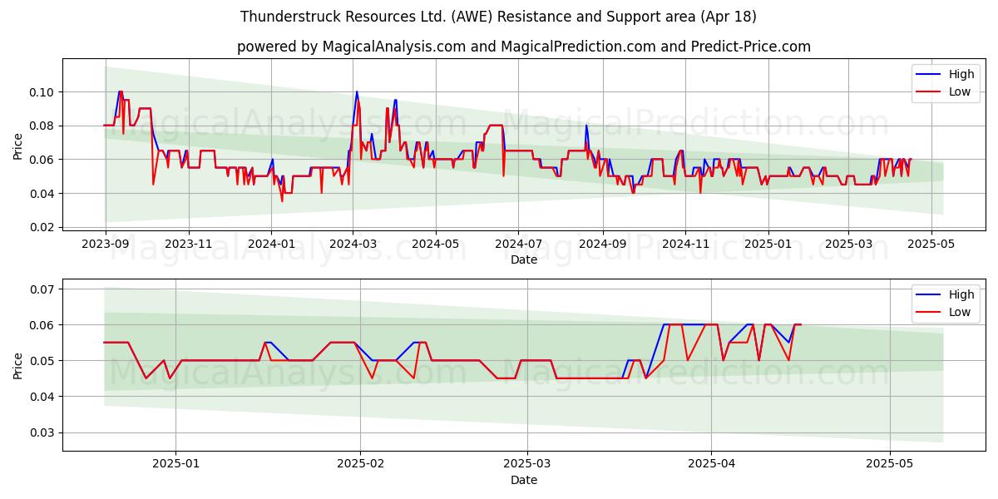Click the 'High' legend entry in upper chart
998x499 pixels.
coord(961,75)
